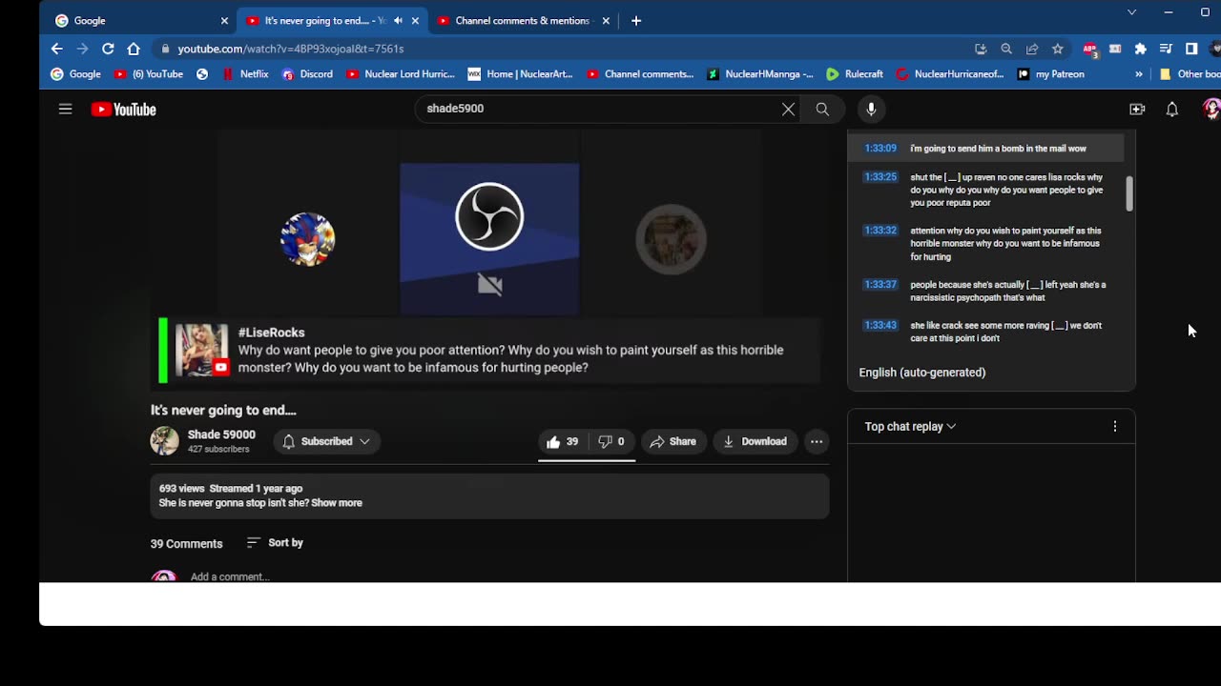Open the Create video camera icon
Screen dimensions: 1221x686
point(1137,109)
